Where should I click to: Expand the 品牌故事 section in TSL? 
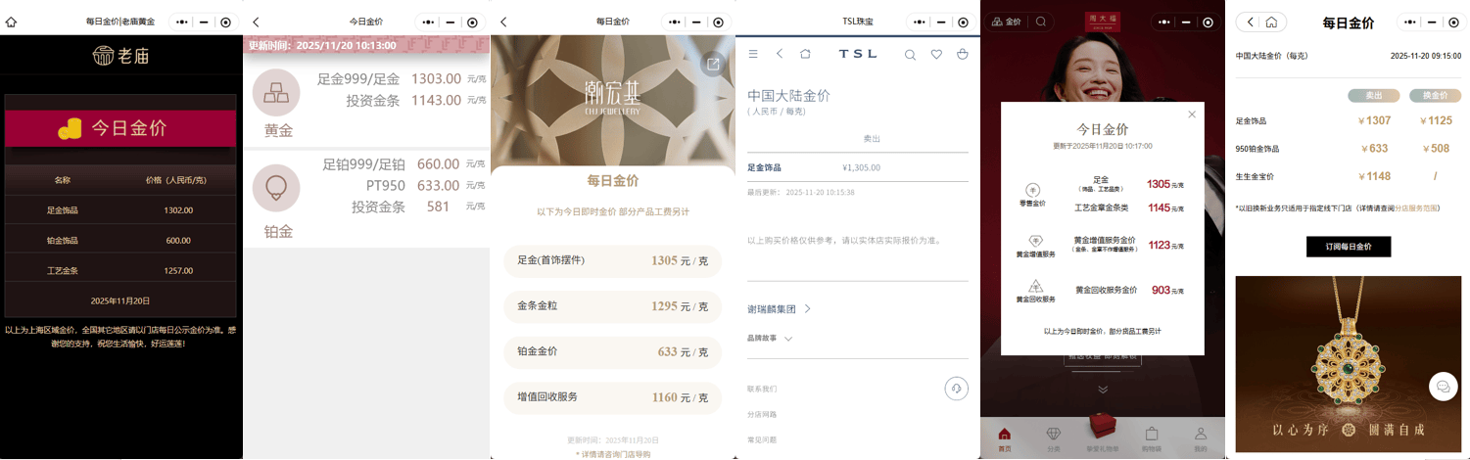[770, 339]
